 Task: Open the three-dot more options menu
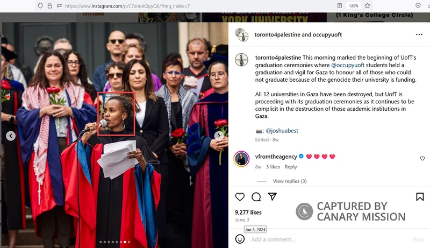click(419, 34)
